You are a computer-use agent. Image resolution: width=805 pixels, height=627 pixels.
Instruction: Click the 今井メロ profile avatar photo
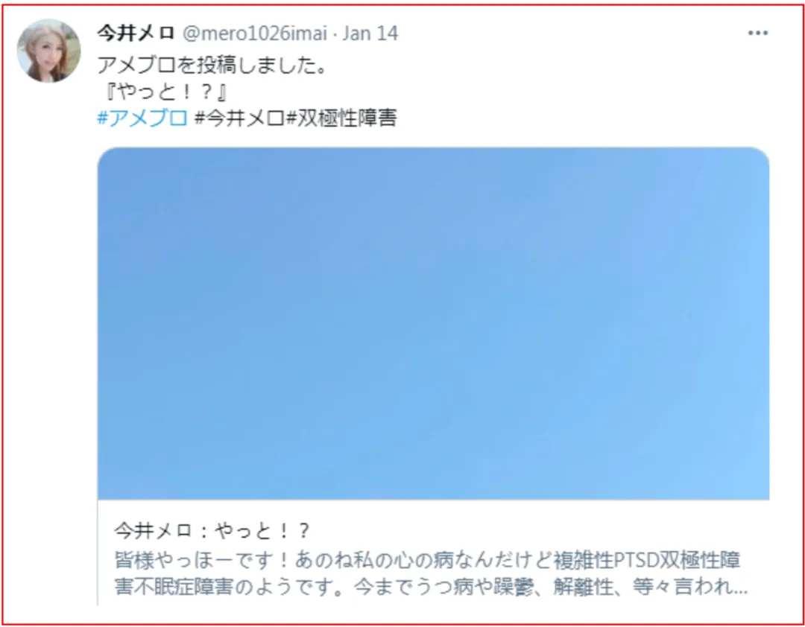(x=48, y=51)
